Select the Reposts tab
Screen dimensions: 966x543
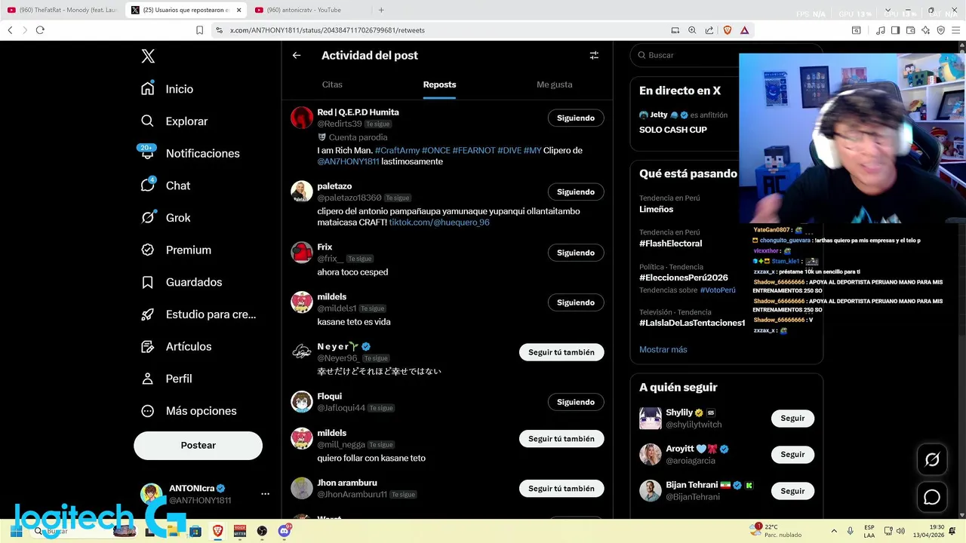pyautogui.click(x=439, y=84)
